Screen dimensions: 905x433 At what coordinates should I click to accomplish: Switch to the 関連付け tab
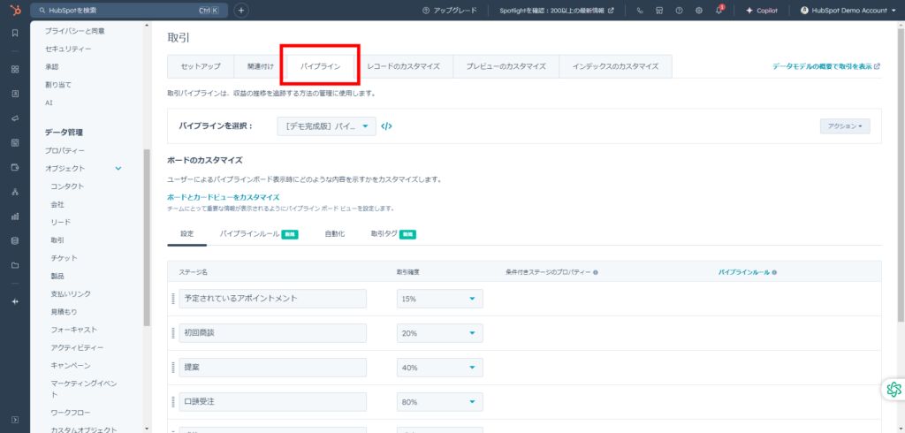(x=261, y=66)
